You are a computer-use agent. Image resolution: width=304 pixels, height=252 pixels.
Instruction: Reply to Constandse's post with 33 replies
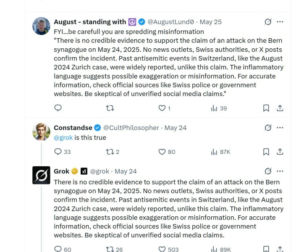pos(58,152)
